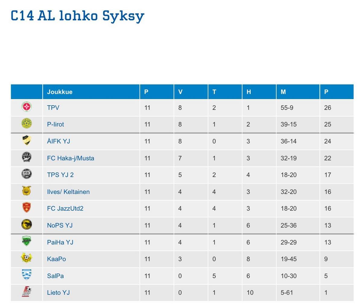Click the ÅIFK YJ team crest icon
Screen dimensions: 362x308
[27, 141]
